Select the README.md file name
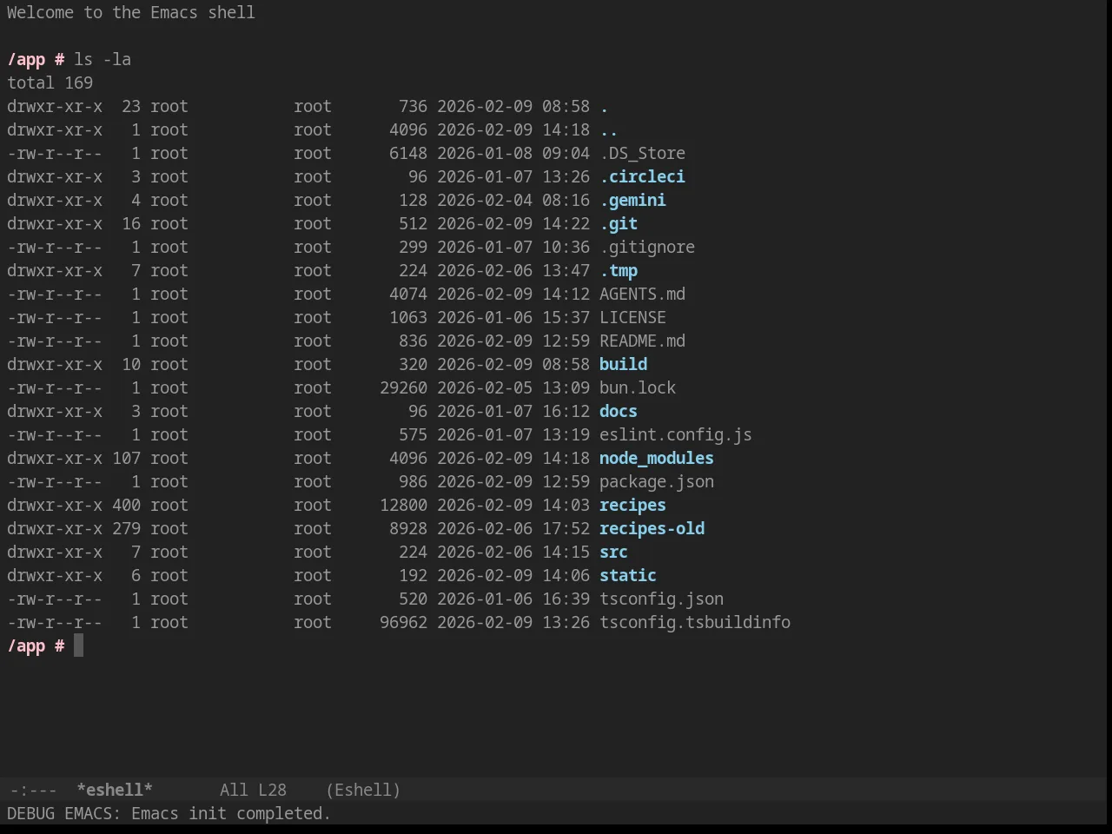 click(642, 341)
